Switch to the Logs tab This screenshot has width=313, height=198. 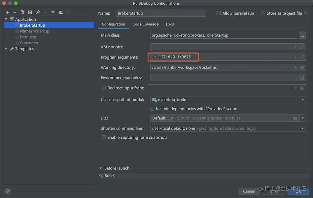pyautogui.click(x=170, y=24)
